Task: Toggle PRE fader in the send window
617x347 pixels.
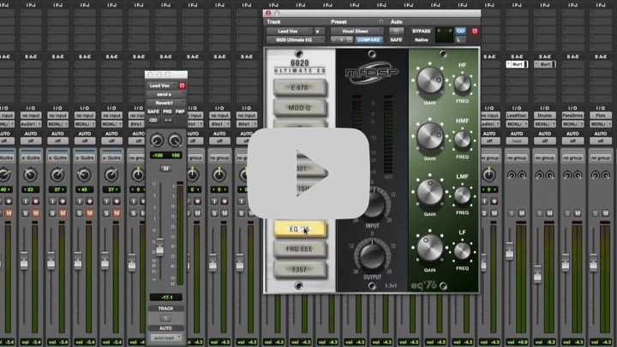Action: tap(167, 111)
